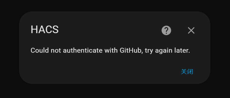
Task: Tap the gray question mark beside HACS
Action: tap(166, 30)
